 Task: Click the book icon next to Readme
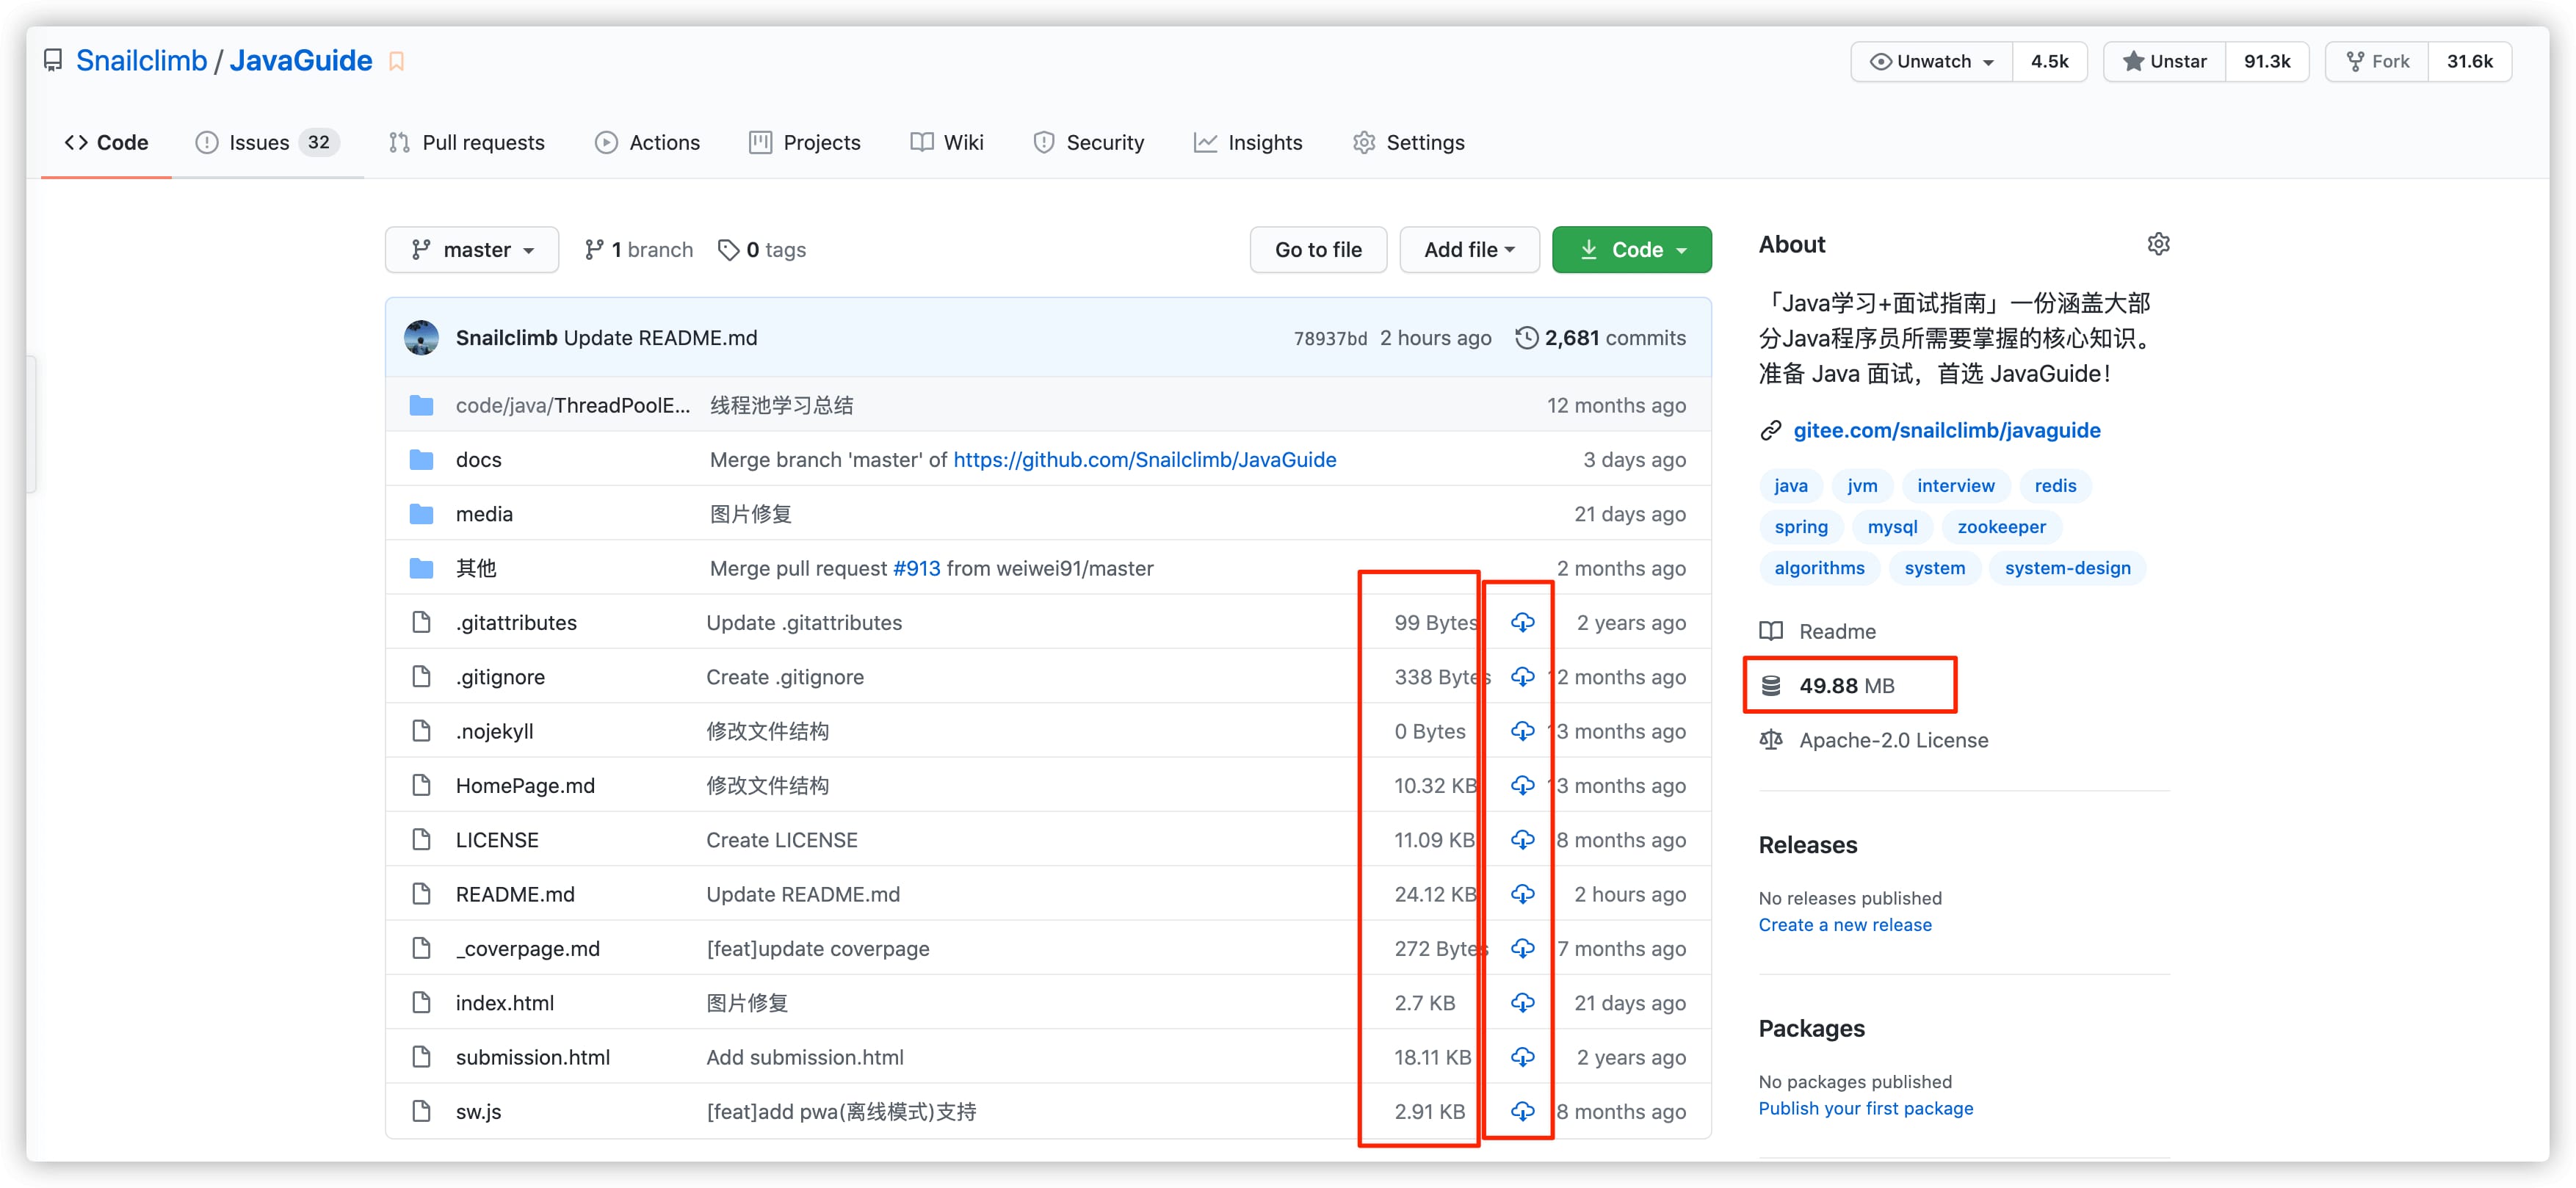pos(1770,631)
